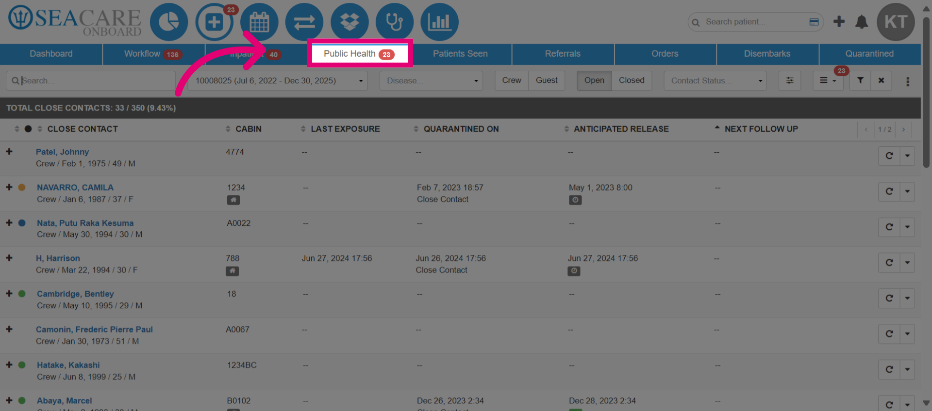Image resolution: width=932 pixels, height=411 pixels.
Task: Expand Patel, Johnny row details
Action: click(9, 152)
